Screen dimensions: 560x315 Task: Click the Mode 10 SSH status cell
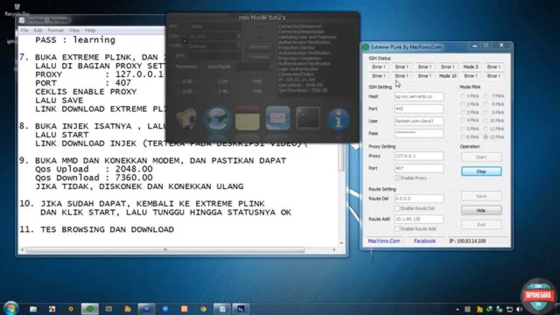point(448,76)
